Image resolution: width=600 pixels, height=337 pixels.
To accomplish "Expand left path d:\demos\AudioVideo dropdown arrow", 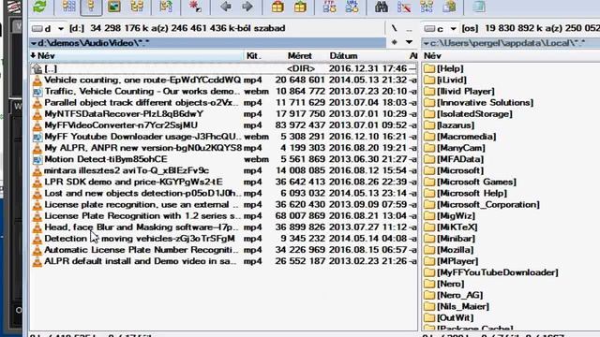I will (34, 43).
